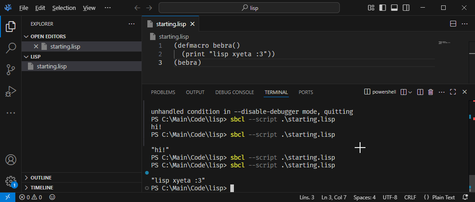
Task: Split the editor down
Action: click(453, 24)
